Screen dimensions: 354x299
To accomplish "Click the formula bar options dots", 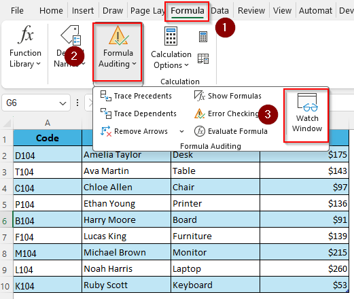I will point(77,103).
